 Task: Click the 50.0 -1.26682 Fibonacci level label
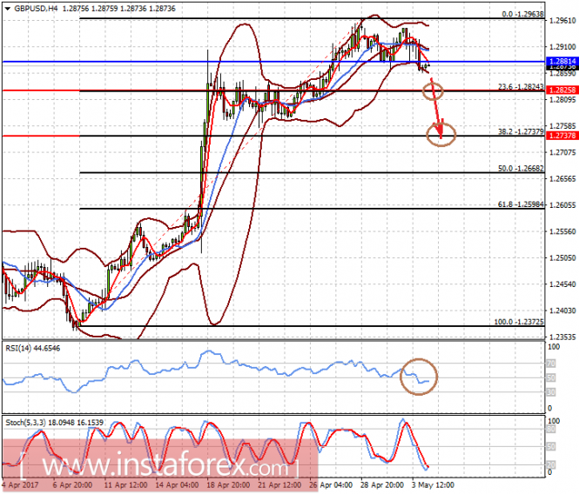pyautogui.click(x=521, y=168)
